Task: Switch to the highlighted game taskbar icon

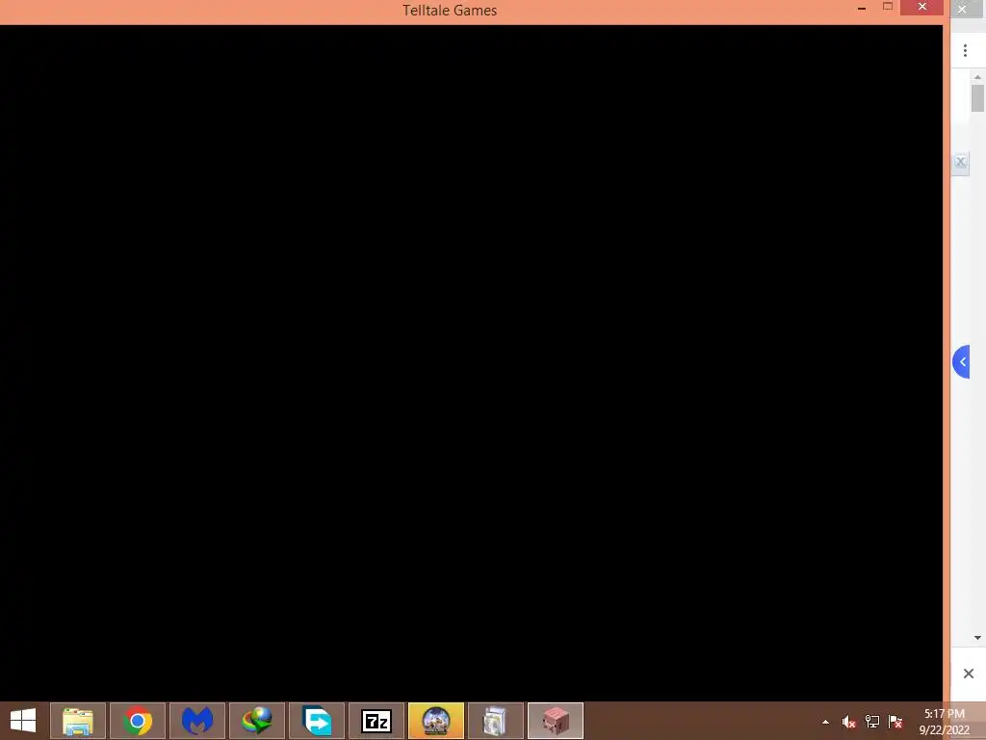Action: click(436, 721)
